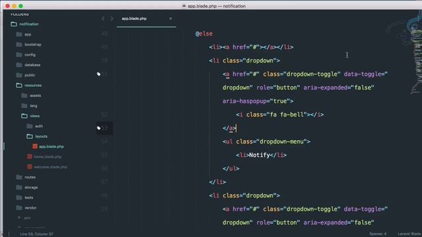Click the views folder label
This screenshot has width=422, height=237.
point(35,116)
